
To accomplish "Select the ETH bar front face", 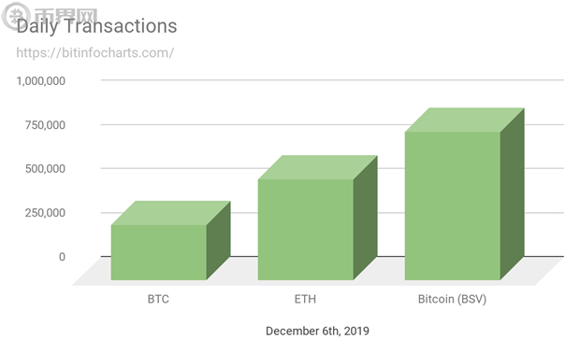I will pyautogui.click(x=306, y=230).
